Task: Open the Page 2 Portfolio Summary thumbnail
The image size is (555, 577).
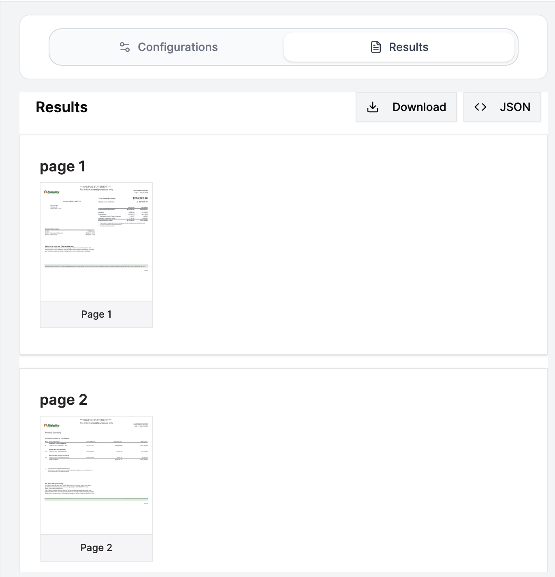Action: click(96, 475)
